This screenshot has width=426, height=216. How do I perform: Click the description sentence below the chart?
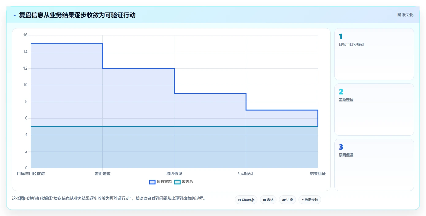(x=108, y=198)
